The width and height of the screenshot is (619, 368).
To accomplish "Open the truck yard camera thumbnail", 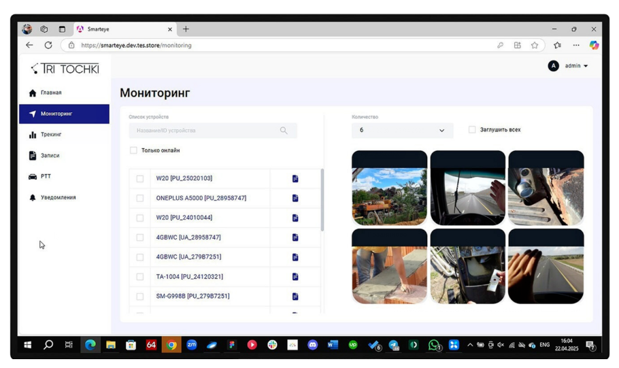I will [x=389, y=188].
